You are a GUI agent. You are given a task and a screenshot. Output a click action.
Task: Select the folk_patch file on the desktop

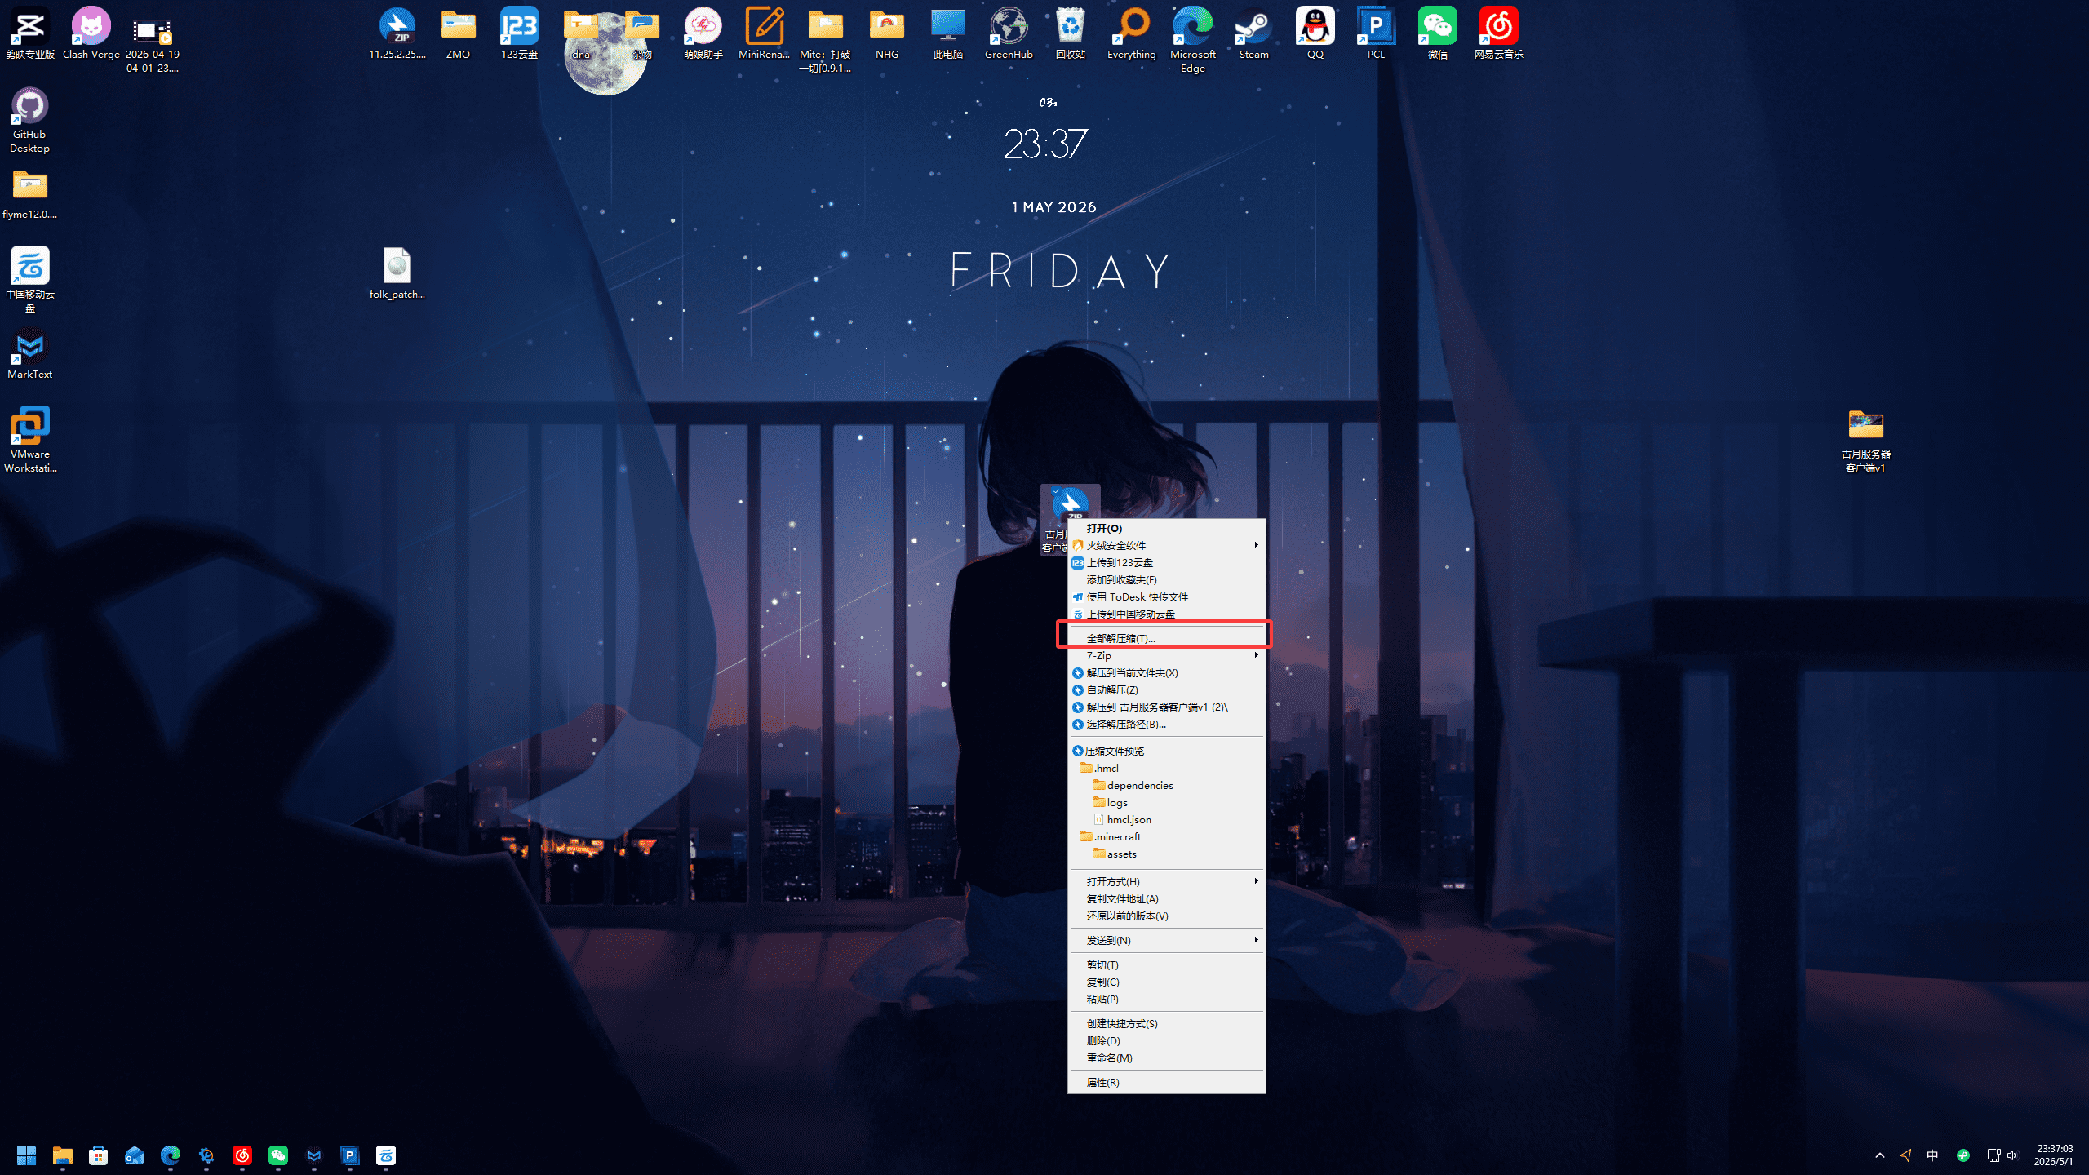point(397,273)
